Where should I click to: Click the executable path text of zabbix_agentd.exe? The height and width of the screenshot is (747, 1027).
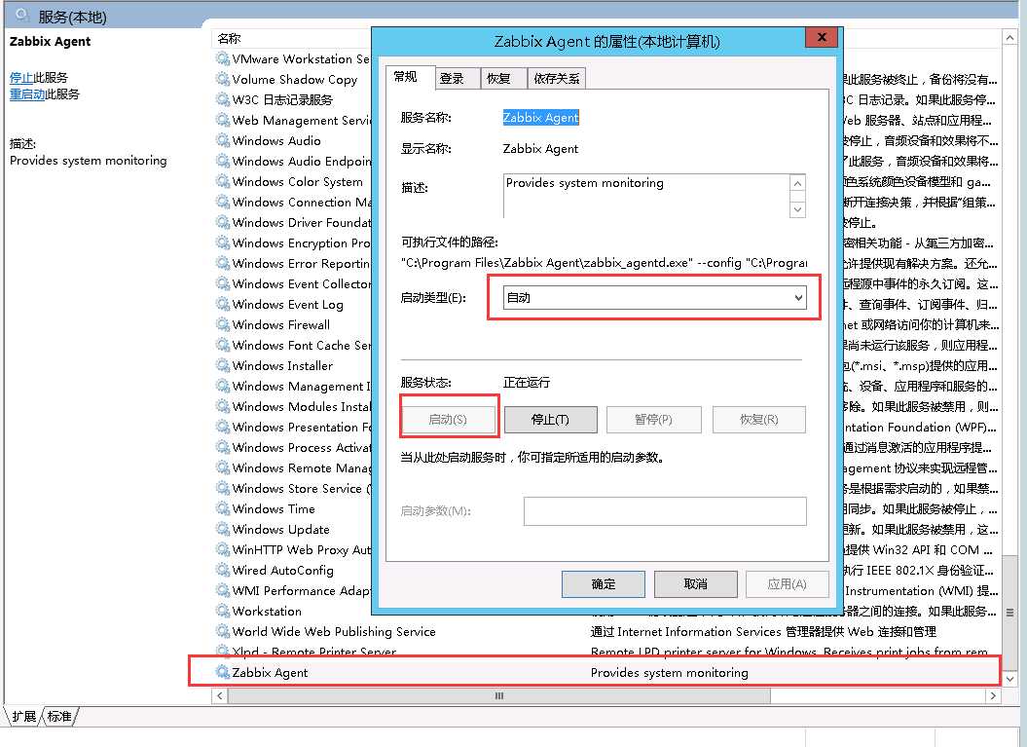pyautogui.click(x=604, y=263)
